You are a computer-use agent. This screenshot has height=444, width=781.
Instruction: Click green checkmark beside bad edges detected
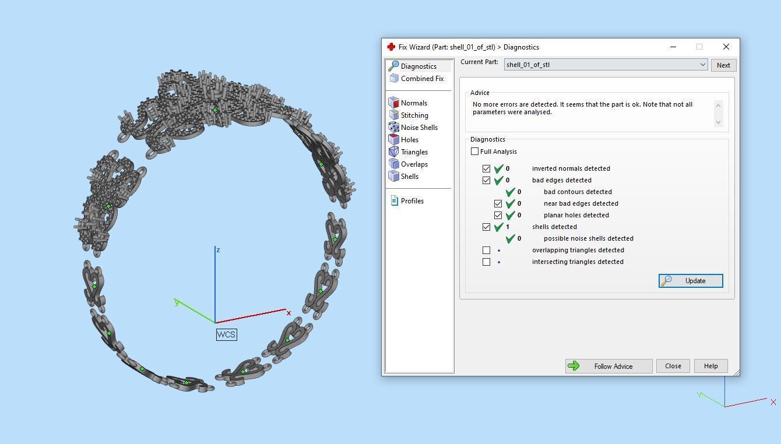tap(498, 180)
